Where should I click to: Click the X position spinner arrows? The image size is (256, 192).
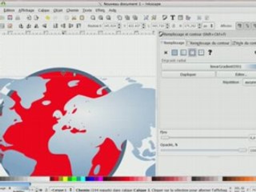point(119,26)
